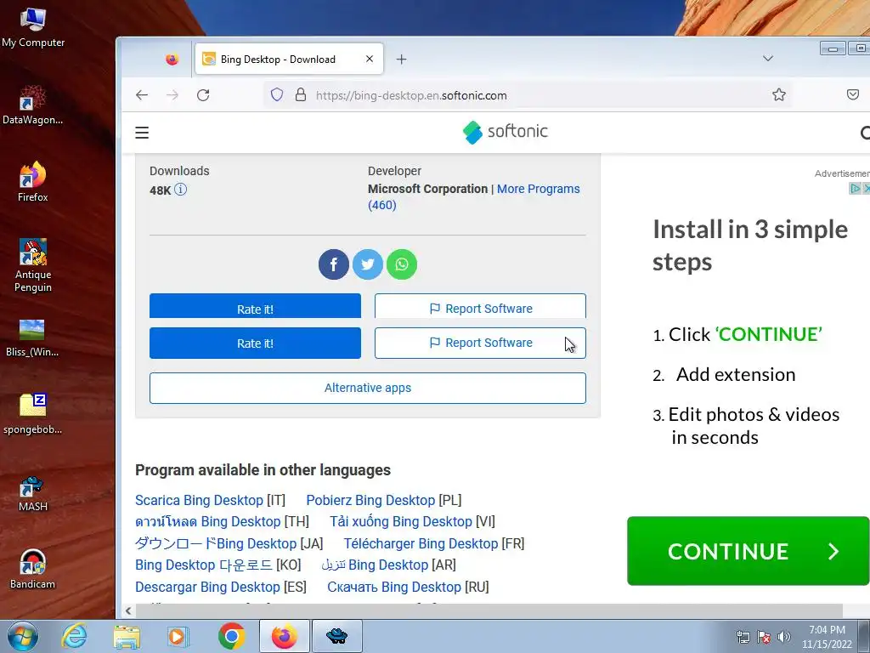Click the Softonic logo
870x653 pixels.
tap(505, 132)
